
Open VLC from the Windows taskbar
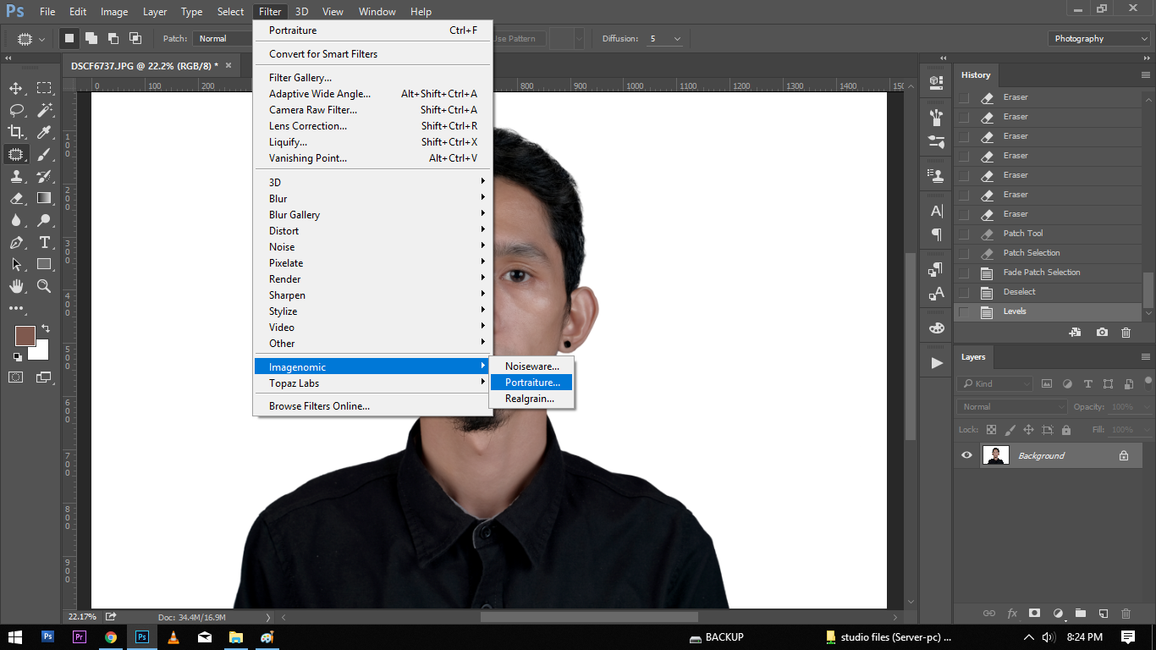click(x=173, y=637)
